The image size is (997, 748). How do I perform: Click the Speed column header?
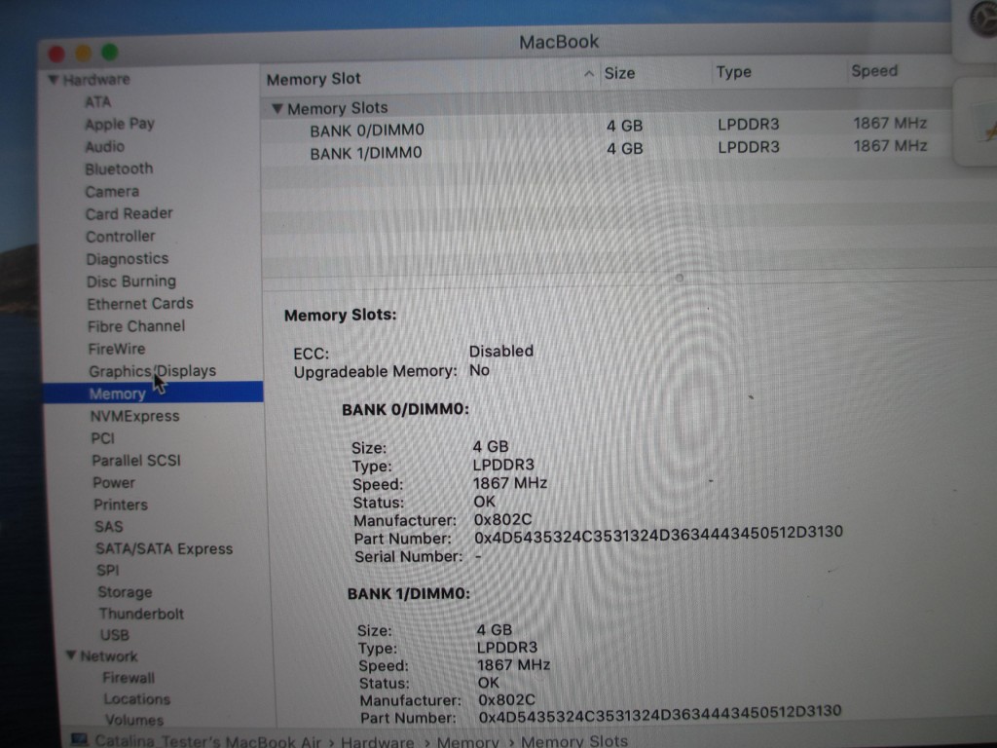874,70
